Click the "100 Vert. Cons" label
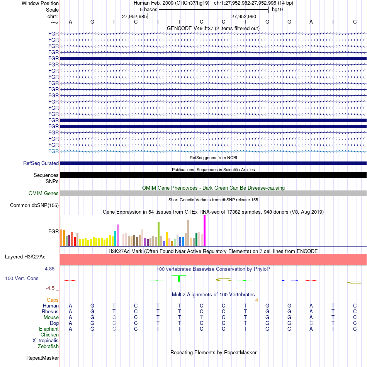 22,278
